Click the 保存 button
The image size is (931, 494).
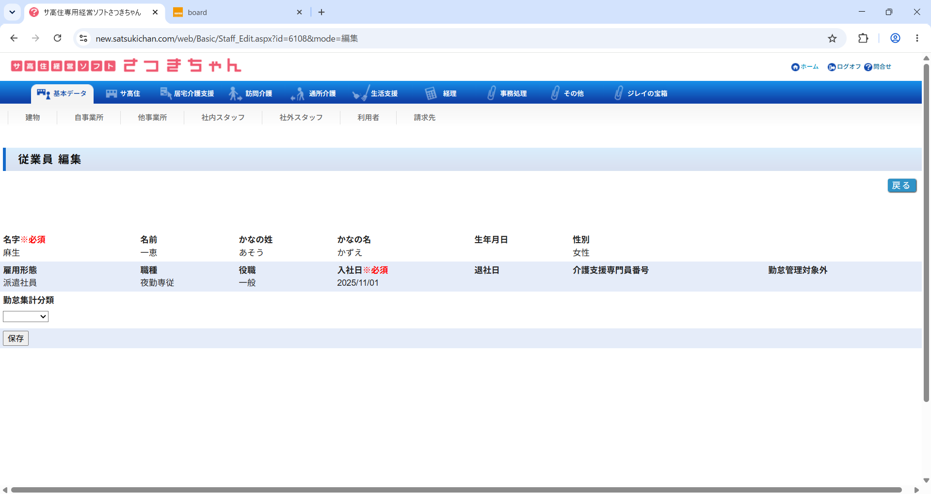[16, 338]
